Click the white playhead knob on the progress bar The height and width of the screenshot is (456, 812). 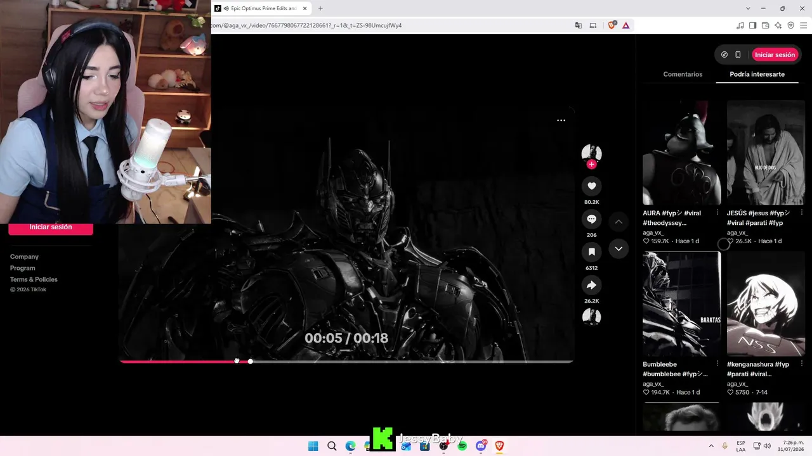pos(251,361)
